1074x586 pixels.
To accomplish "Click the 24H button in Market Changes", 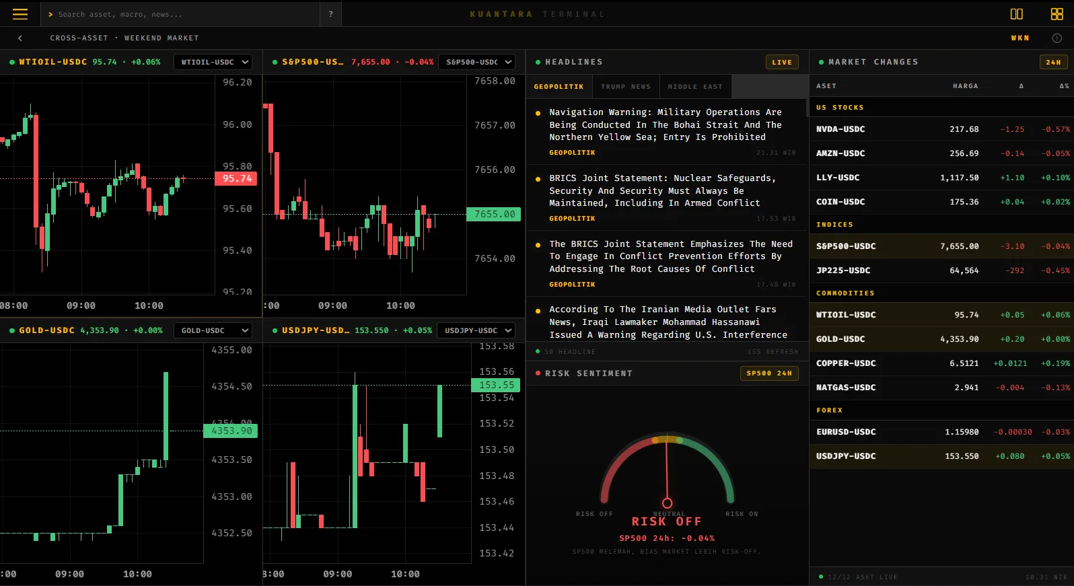I will click(1054, 62).
